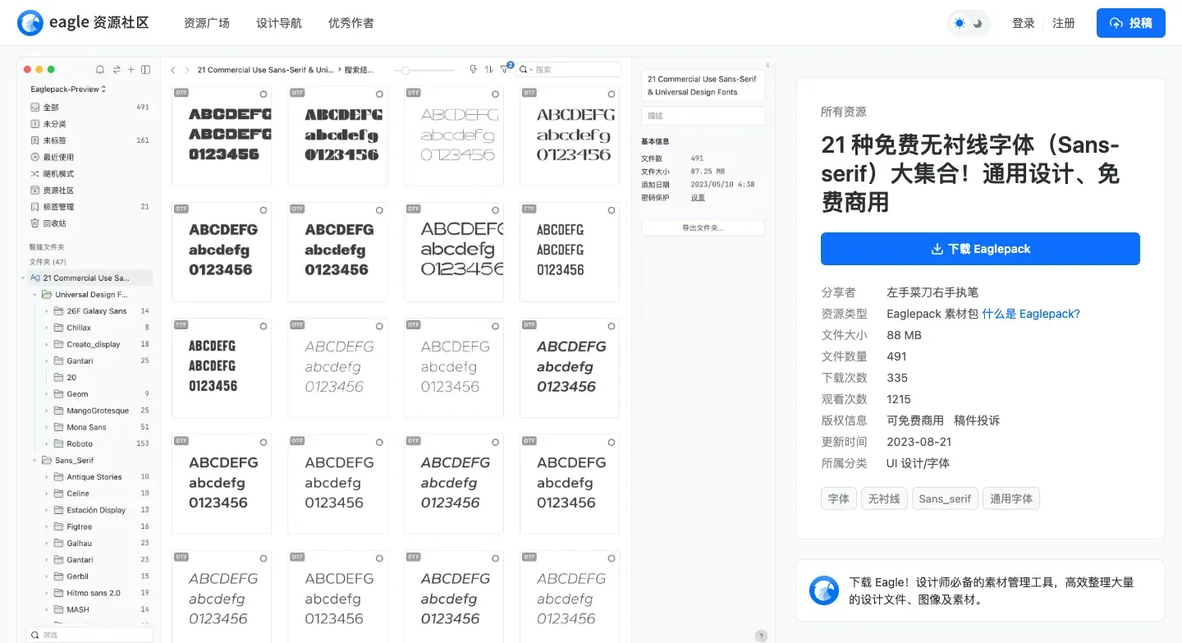Expand the MangoGrotesque folder arrow
The image size is (1182, 643).
(47, 411)
